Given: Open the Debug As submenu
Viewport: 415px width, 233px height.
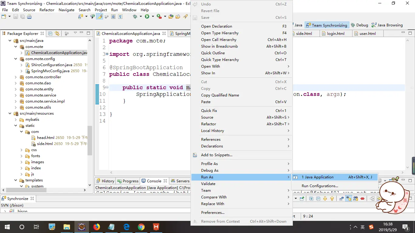Looking at the screenshot, I should click(242, 171).
